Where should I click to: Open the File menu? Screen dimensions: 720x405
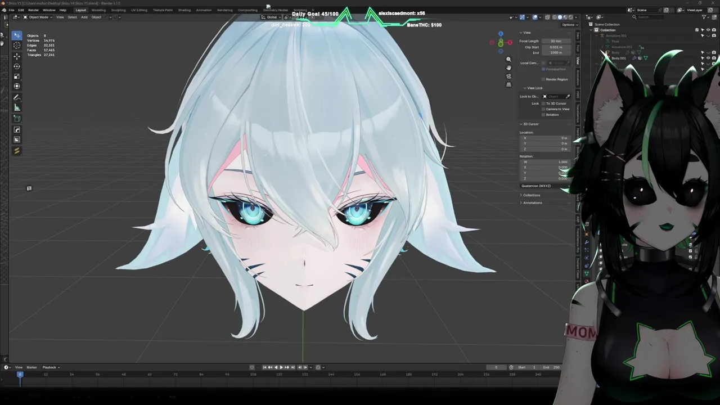pos(11,10)
